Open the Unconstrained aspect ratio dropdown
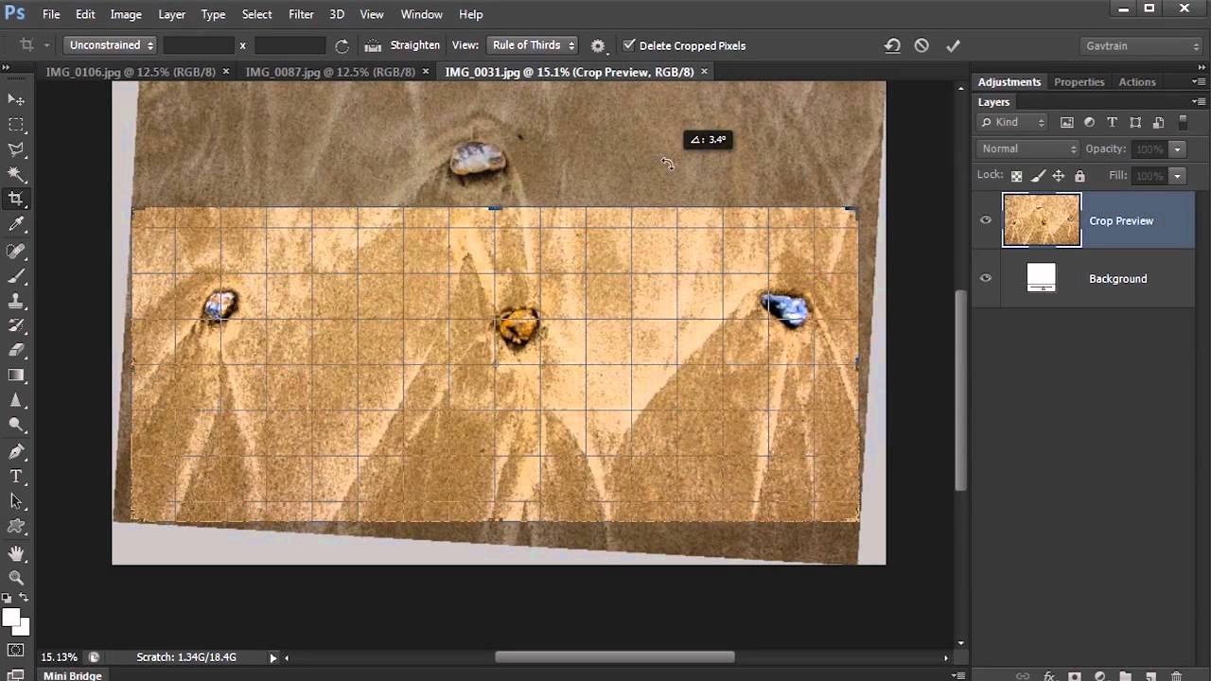 click(x=111, y=45)
